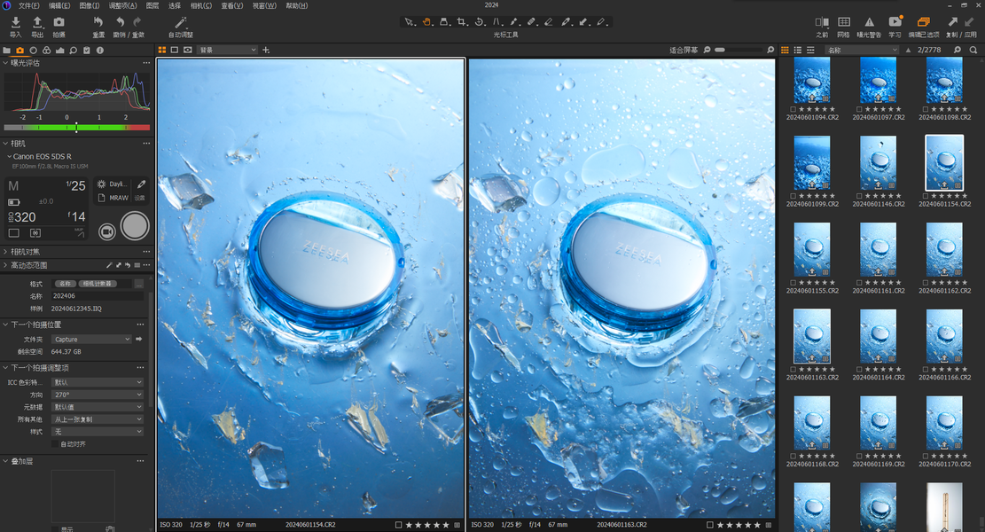985x532 pixels.
Task: Click the copy adjustments arrow in 复制/应用
Action: tap(953, 23)
